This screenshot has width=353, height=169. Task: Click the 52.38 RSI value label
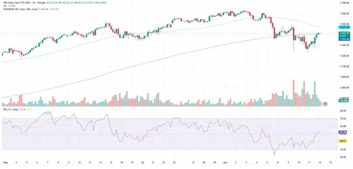point(342,133)
